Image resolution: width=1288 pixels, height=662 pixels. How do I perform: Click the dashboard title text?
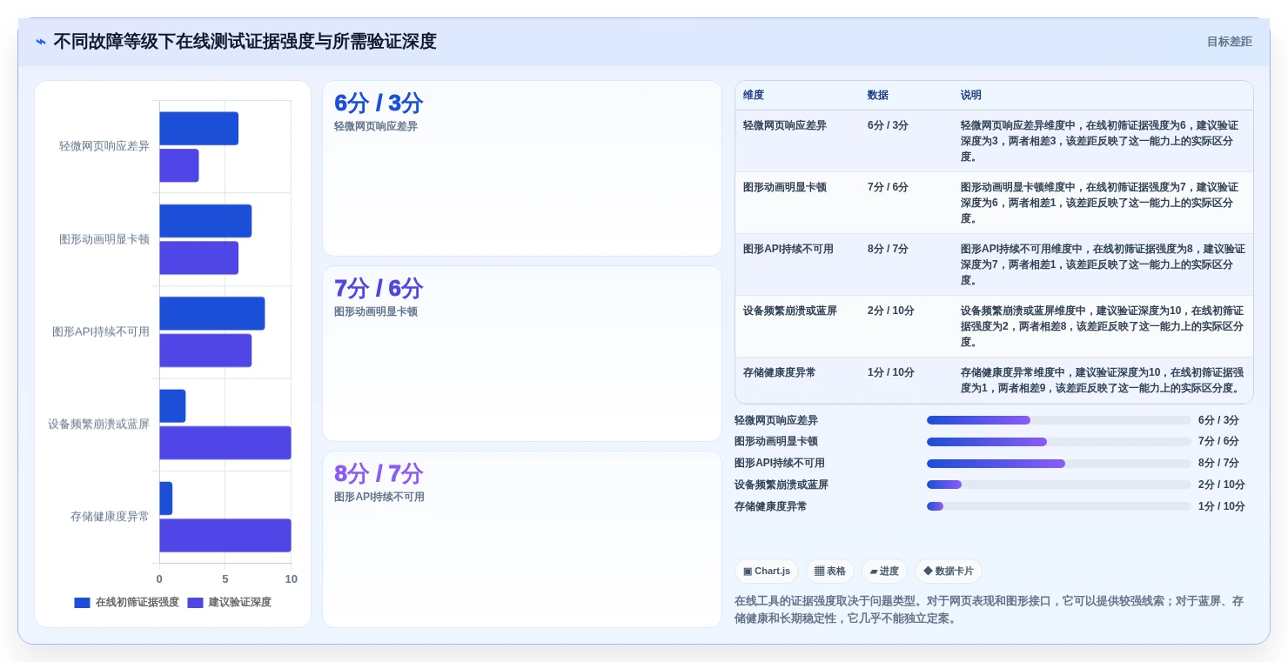pos(245,42)
